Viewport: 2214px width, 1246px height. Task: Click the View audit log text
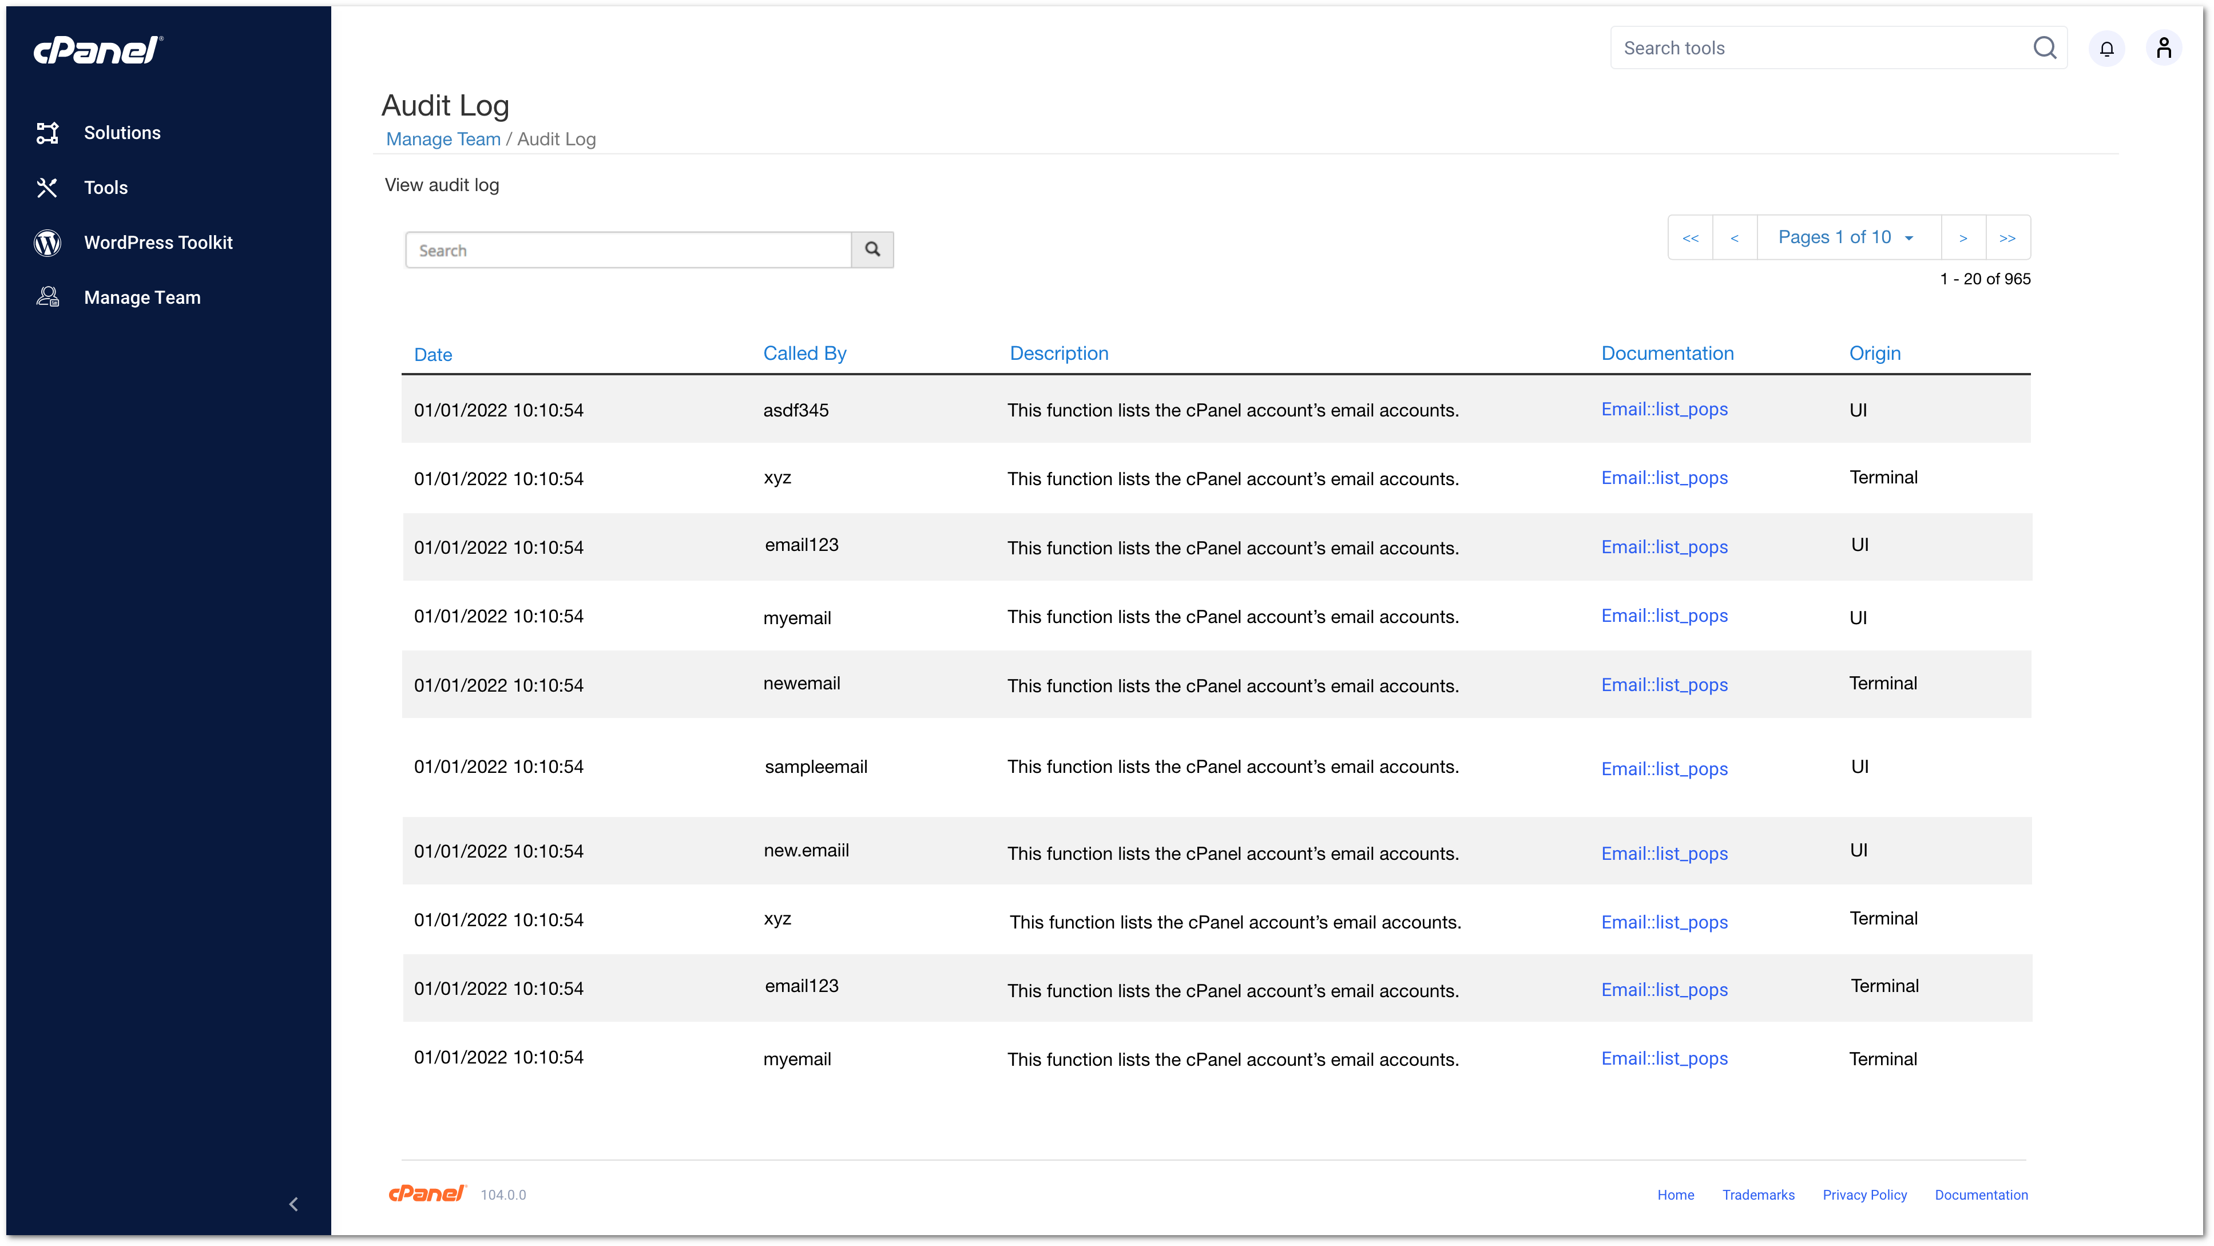(x=442, y=185)
